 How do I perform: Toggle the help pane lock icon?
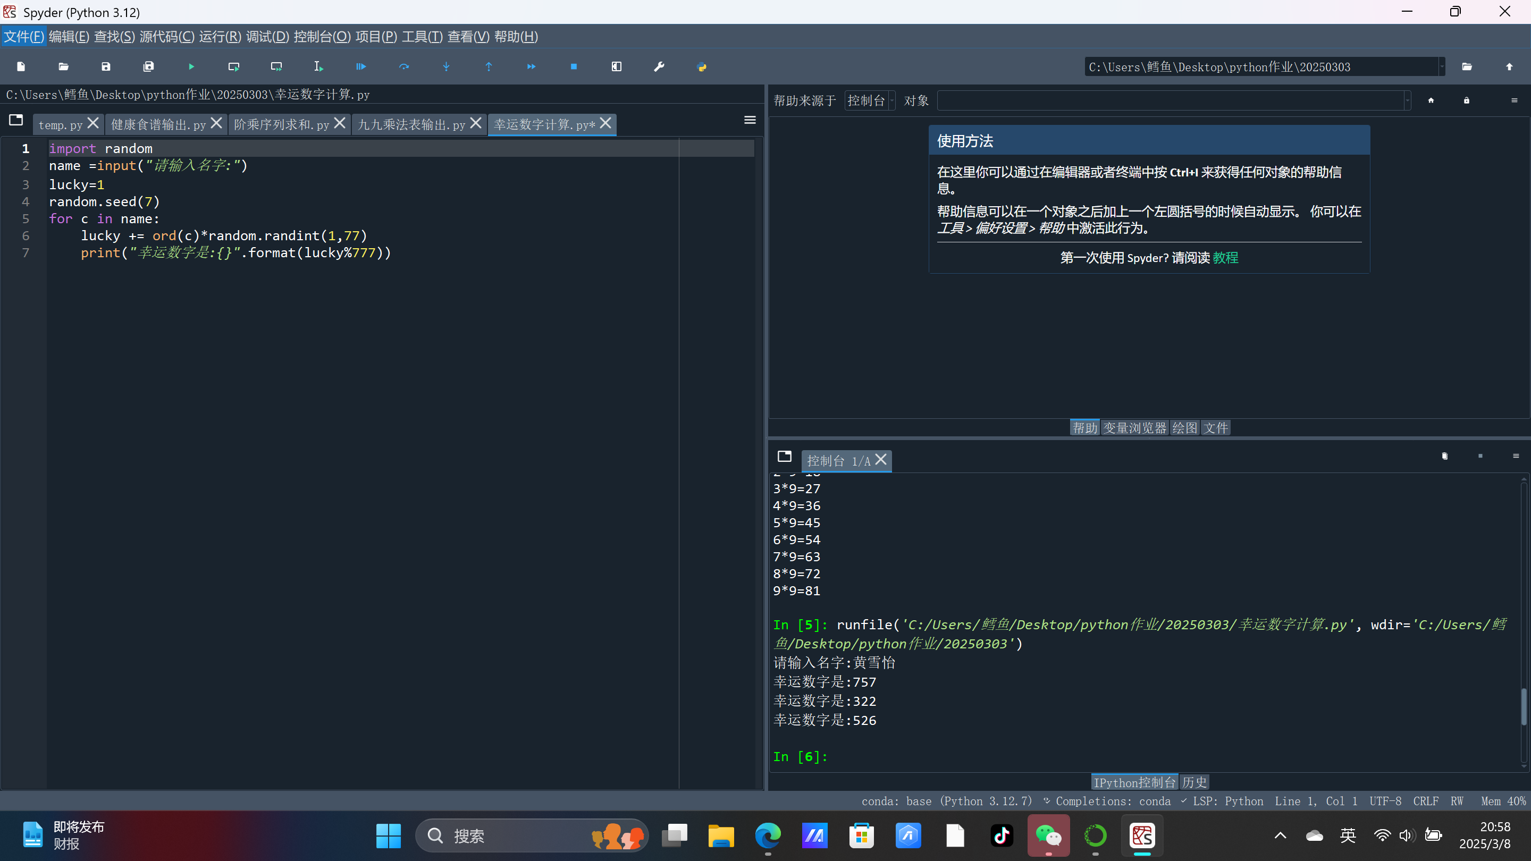pyautogui.click(x=1466, y=100)
